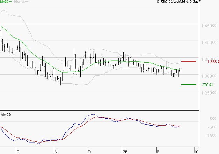Click the 1 450 price axis label
Screen dimensions: 219x154
click(209, 26)
